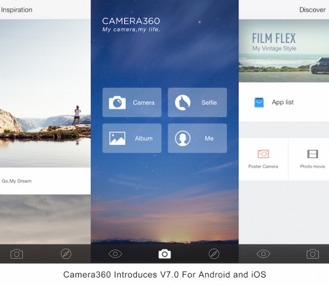Click the landscape picture icon in Album tile

117,138
